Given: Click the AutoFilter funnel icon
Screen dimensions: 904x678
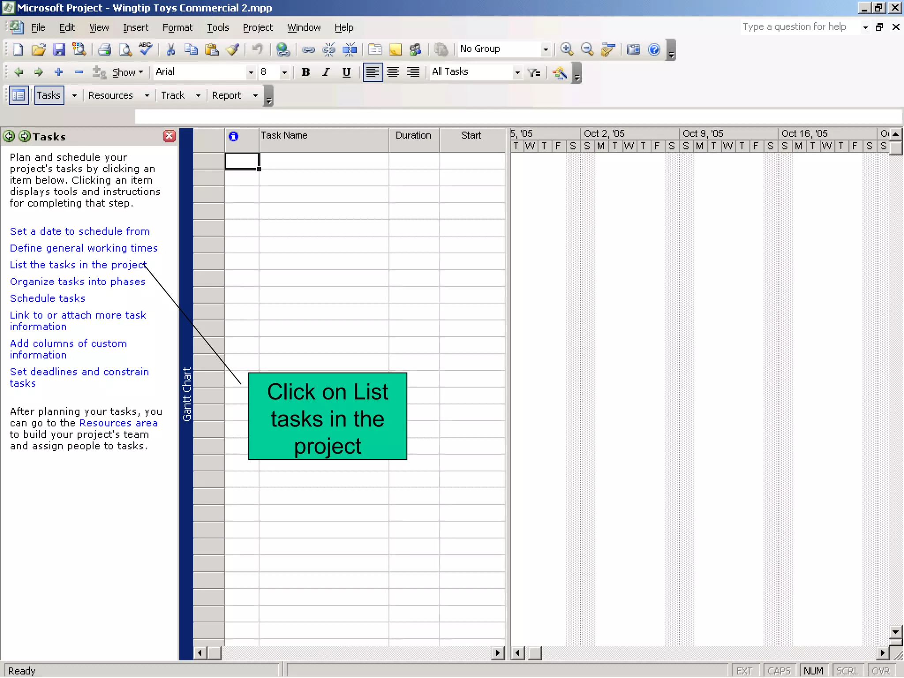Looking at the screenshot, I should point(534,72).
